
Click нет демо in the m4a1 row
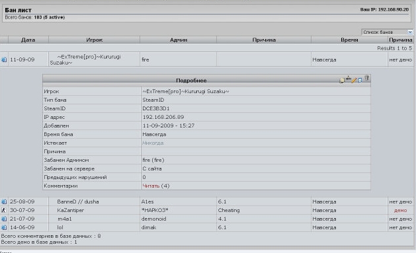click(401, 219)
